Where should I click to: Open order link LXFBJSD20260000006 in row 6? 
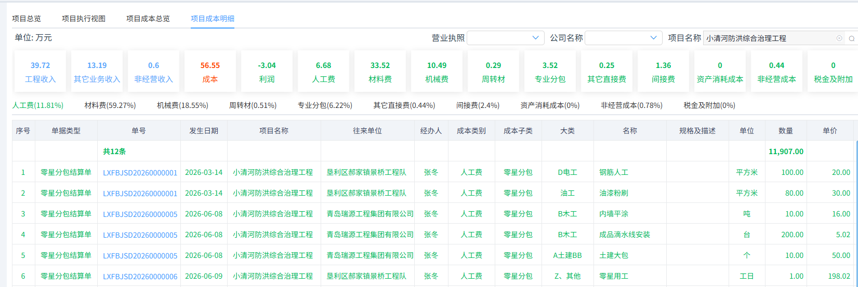(x=140, y=276)
